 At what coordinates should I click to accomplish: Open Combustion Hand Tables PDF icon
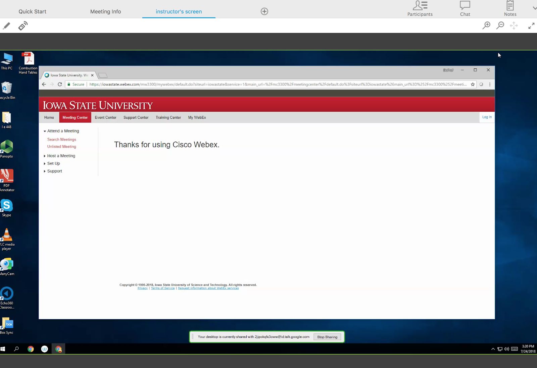[x=28, y=63]
